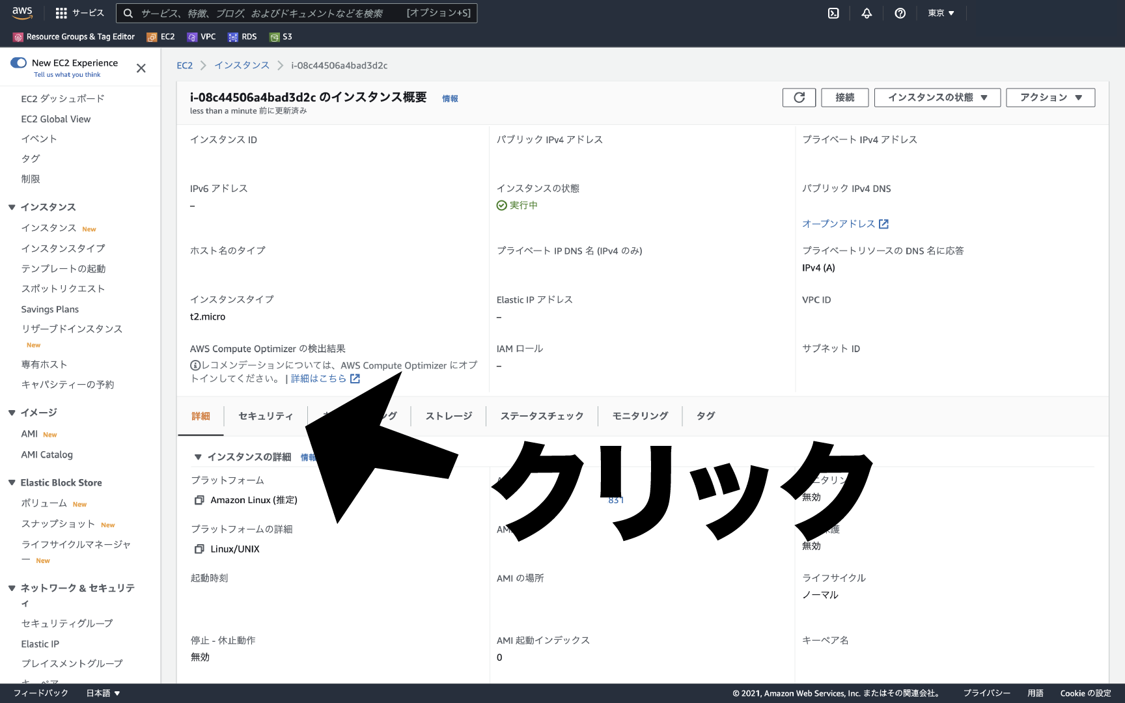This screenshot has width=1125, height=703.
Task: Open the VPC favorite shortcut
Action: (x=201, y=37)
